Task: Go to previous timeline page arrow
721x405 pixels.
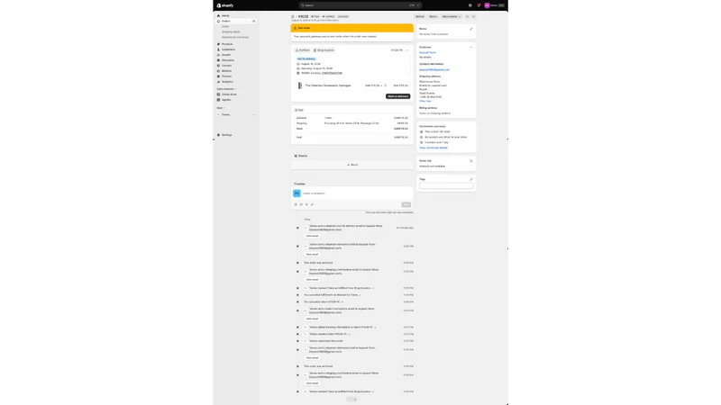Action: tap(349, 400)
